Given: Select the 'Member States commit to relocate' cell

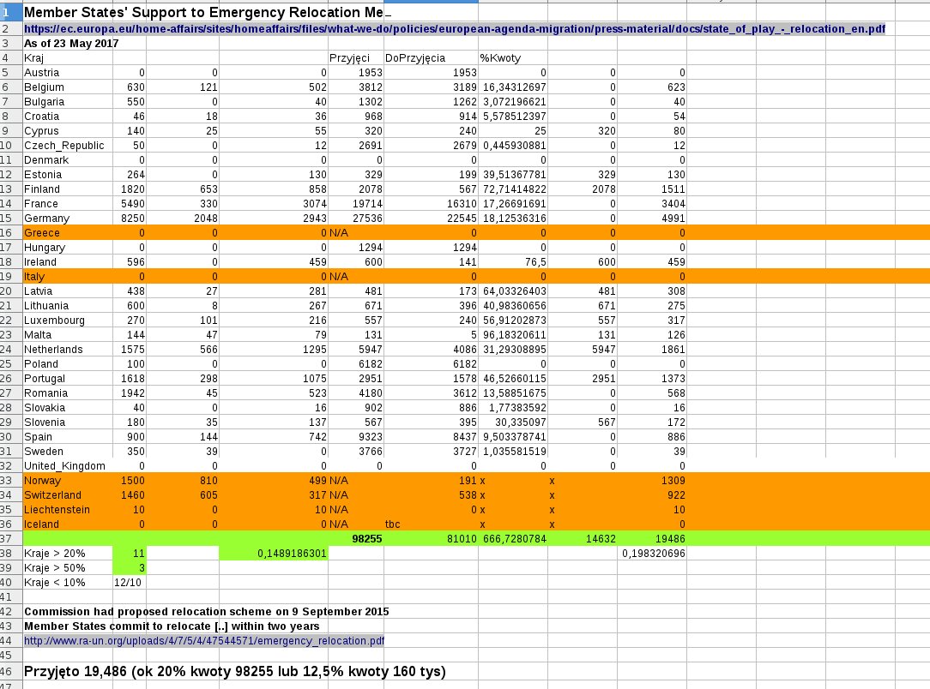Looking at the screenshot, I should point(172,626).
